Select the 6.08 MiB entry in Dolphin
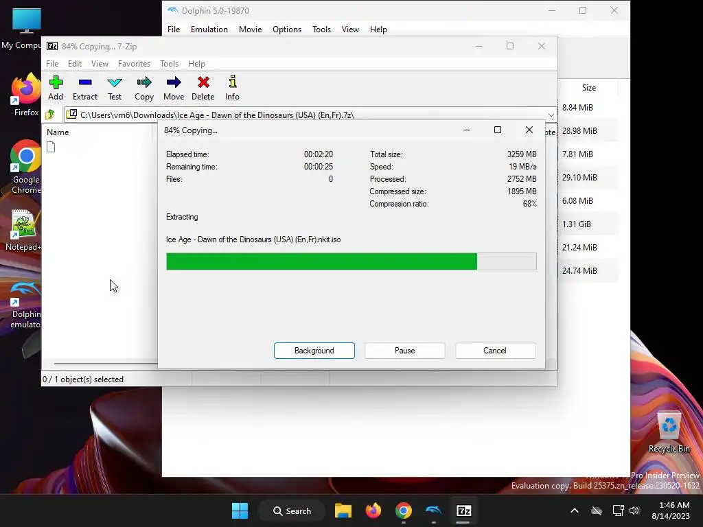 point(577,201)
